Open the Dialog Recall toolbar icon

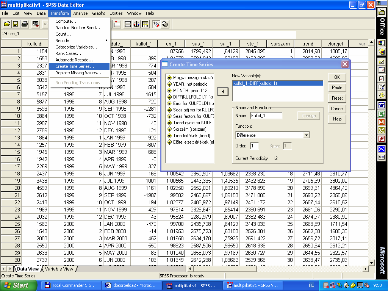coord(36,24)
